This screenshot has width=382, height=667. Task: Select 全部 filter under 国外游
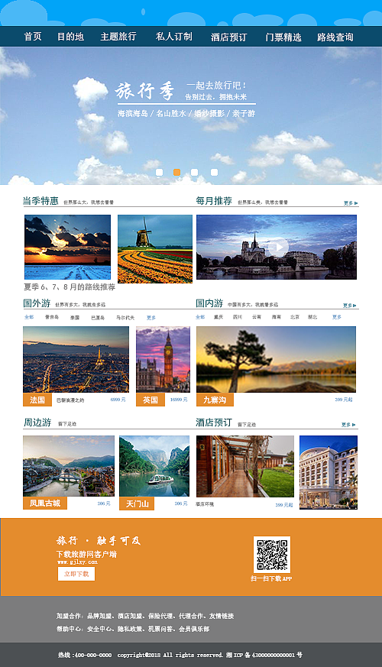[x=29, y=317]
